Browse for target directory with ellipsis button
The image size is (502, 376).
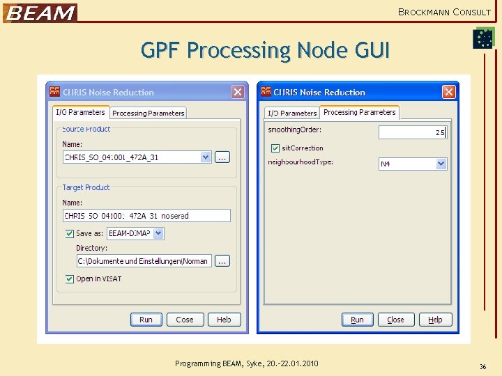point(222,261)
